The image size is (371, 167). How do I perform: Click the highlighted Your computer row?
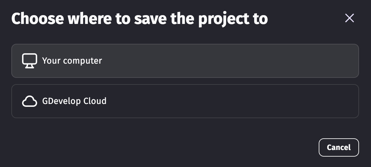(185, 61)
